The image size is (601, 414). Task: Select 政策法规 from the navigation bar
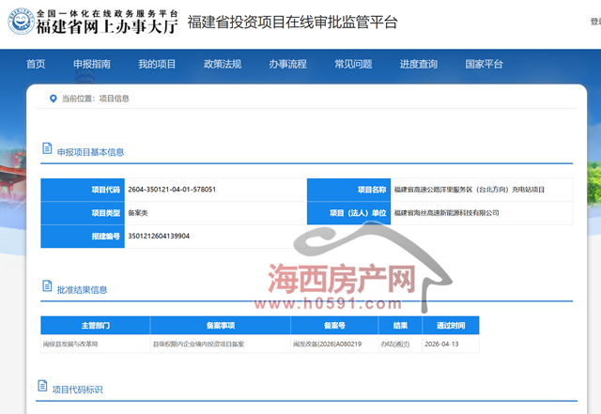pos(223,64)
